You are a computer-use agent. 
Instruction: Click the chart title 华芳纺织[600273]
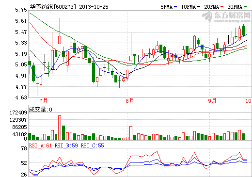click(x=53, y=7)
